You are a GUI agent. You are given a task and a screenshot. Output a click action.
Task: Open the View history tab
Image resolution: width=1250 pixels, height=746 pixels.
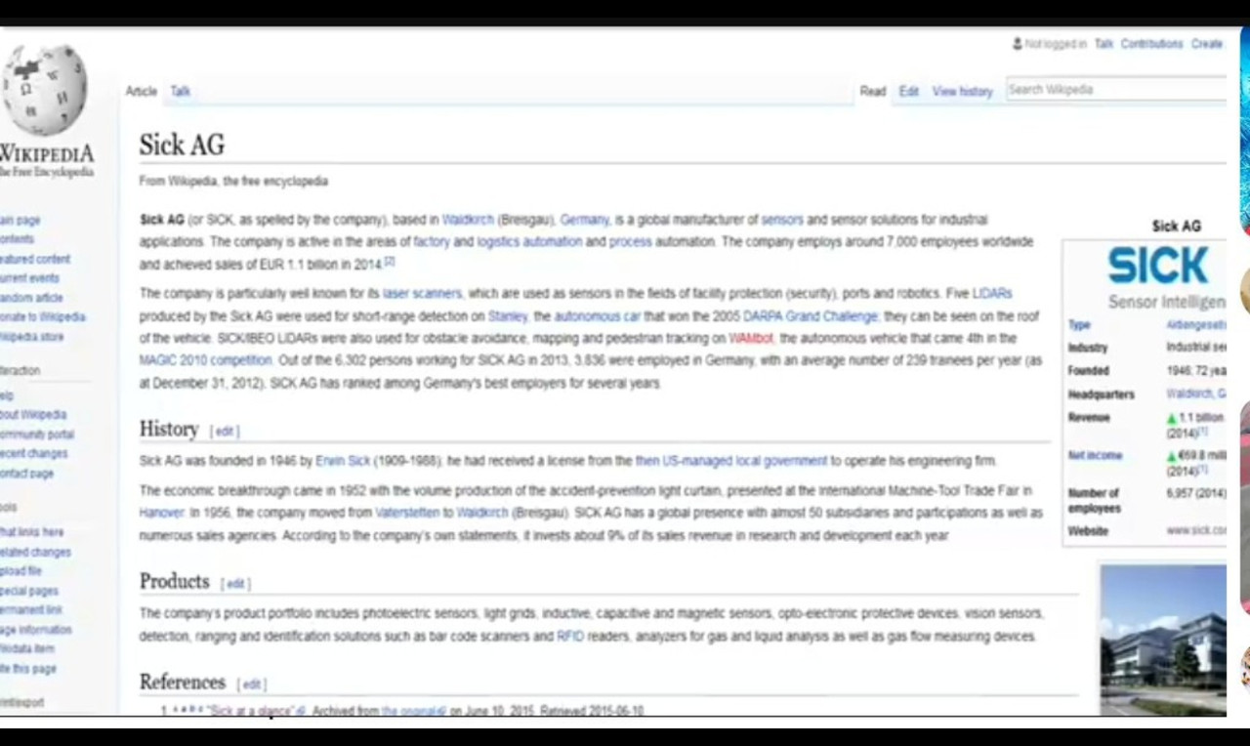[962, 91]
